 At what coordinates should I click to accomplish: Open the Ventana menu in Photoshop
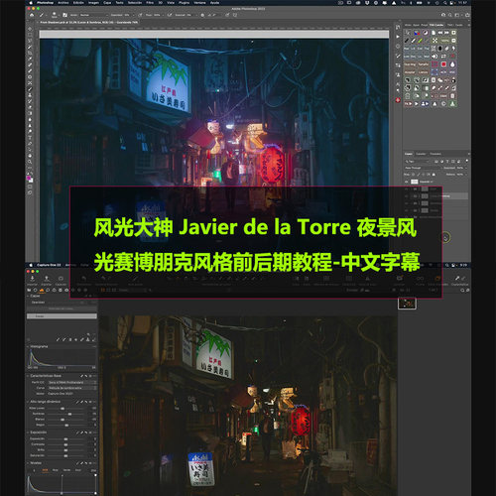click(x=199, y=3)
